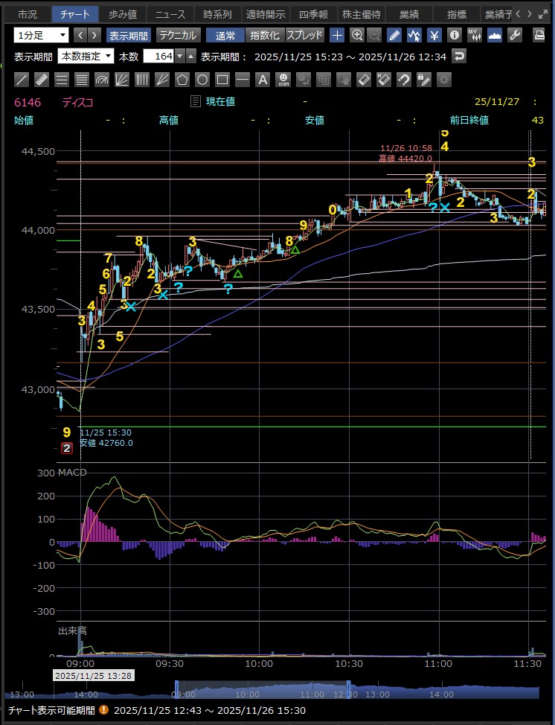
Task: Enable the スプレッド display mode
Action: [305, 35]
